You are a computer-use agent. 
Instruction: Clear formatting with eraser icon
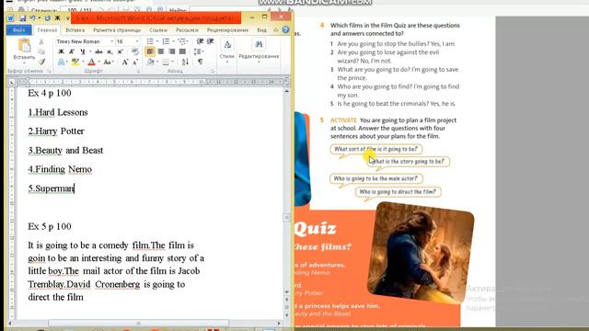click(x=135, y=51)
